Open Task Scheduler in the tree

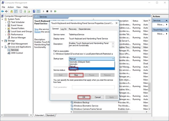click(18, 22)
